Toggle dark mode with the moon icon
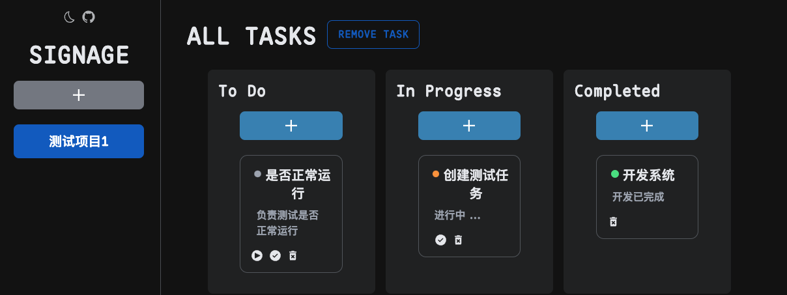The height and width of the screenshot is (295, 787). [x=69, y=17]
